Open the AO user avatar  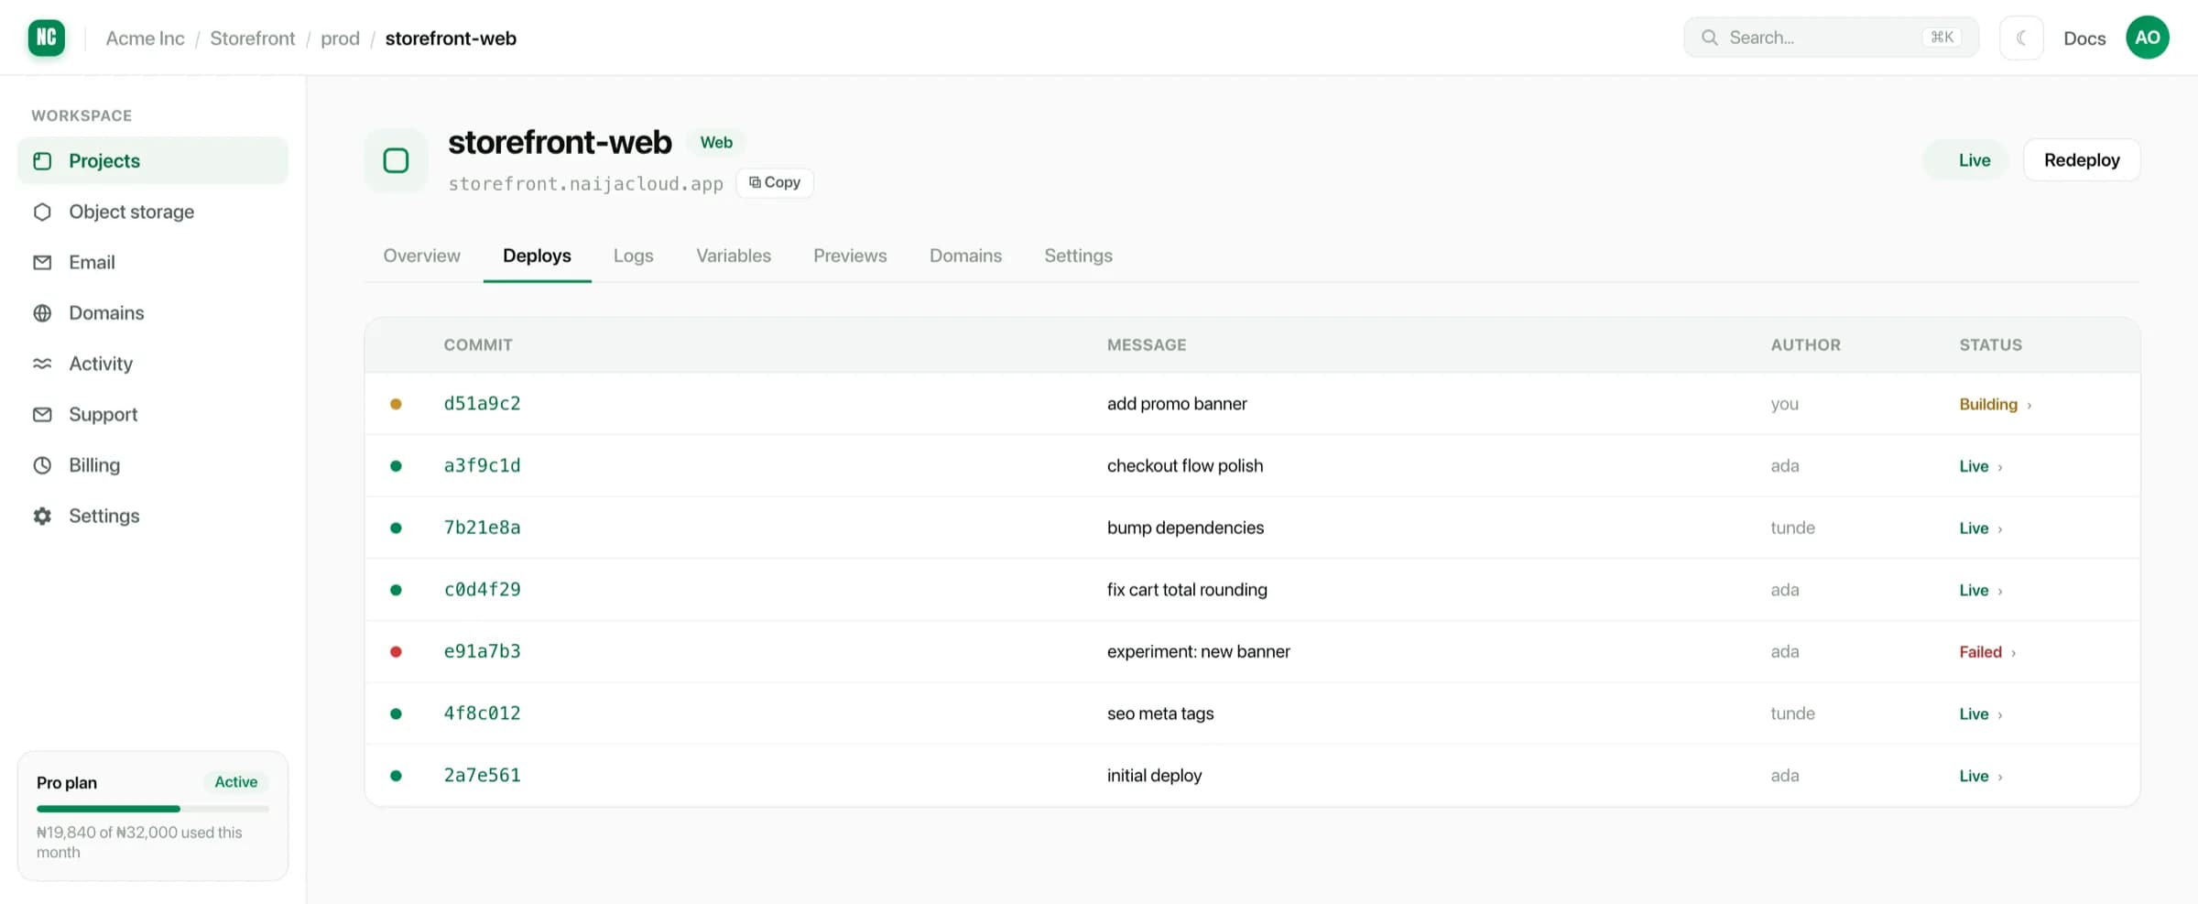(2148, 38)
